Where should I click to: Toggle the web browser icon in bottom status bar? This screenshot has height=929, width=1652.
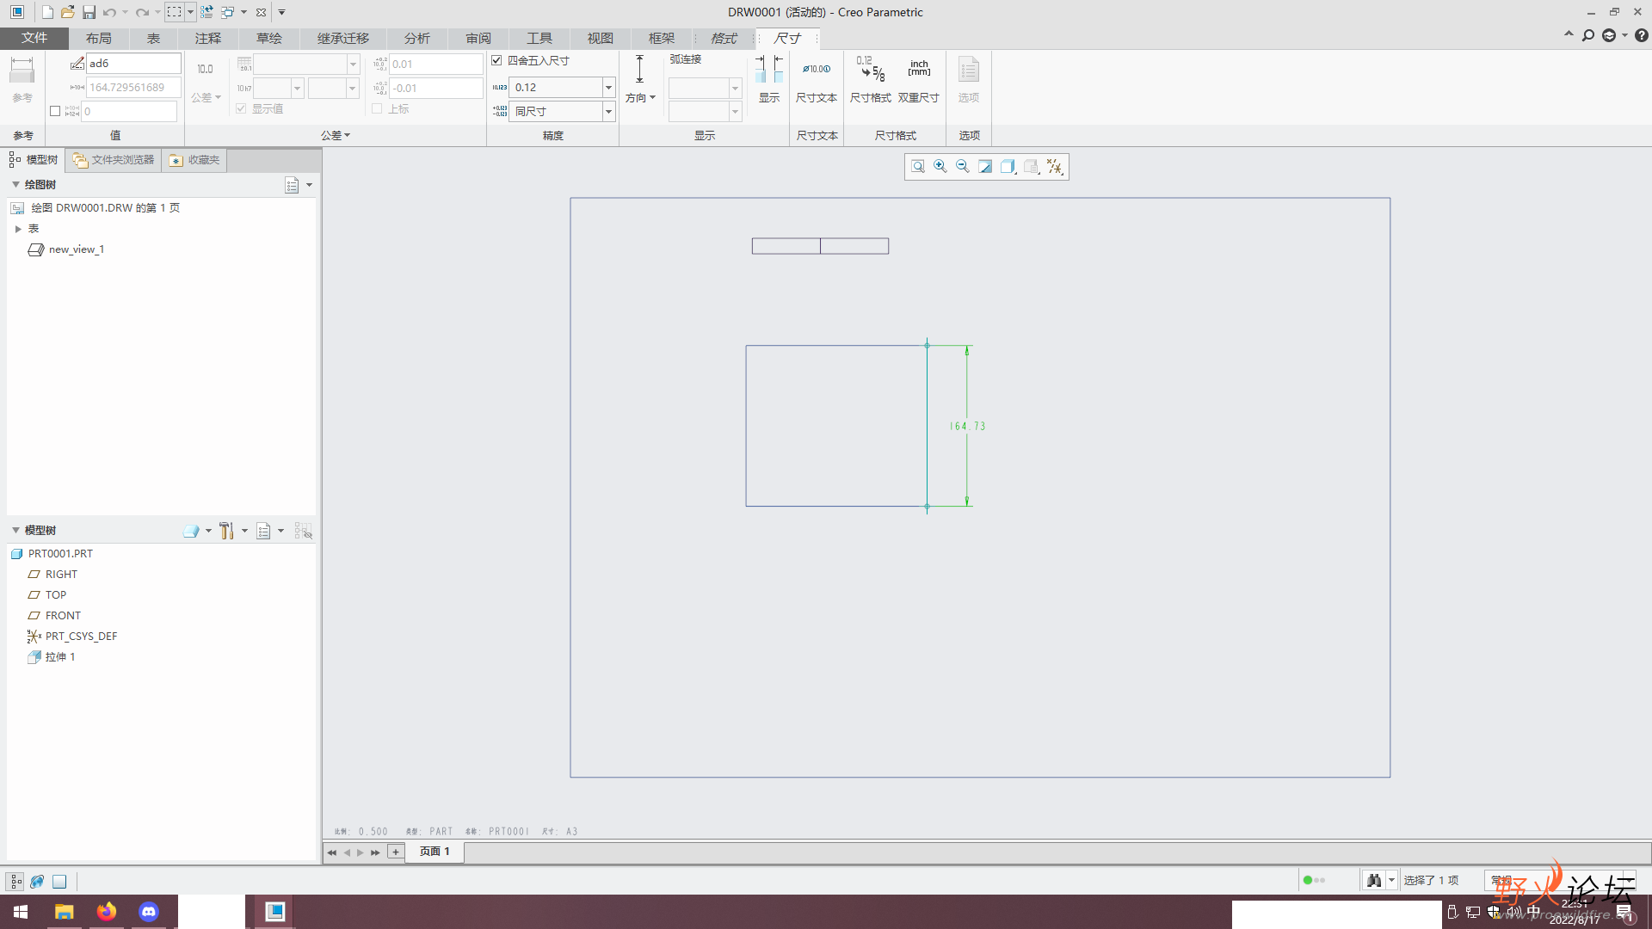(37, 882)
